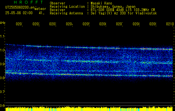Viewport: 175px width, 111px height.
Task: Select the antenna text 3el Yagi(V) Az 330 for Vladivostok
Action: pos(124,13)
